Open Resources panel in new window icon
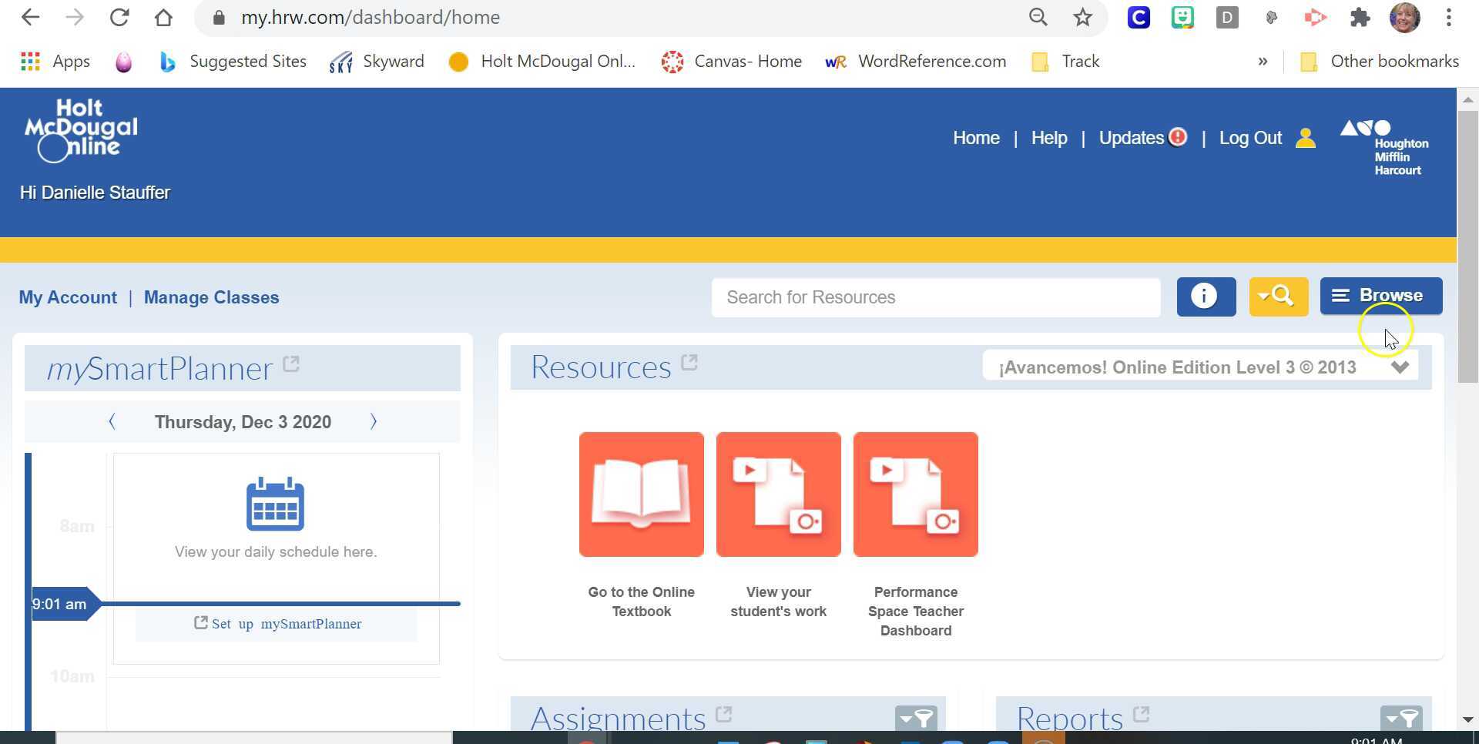This screenshot has height=744, width=1479. point(689,363)
